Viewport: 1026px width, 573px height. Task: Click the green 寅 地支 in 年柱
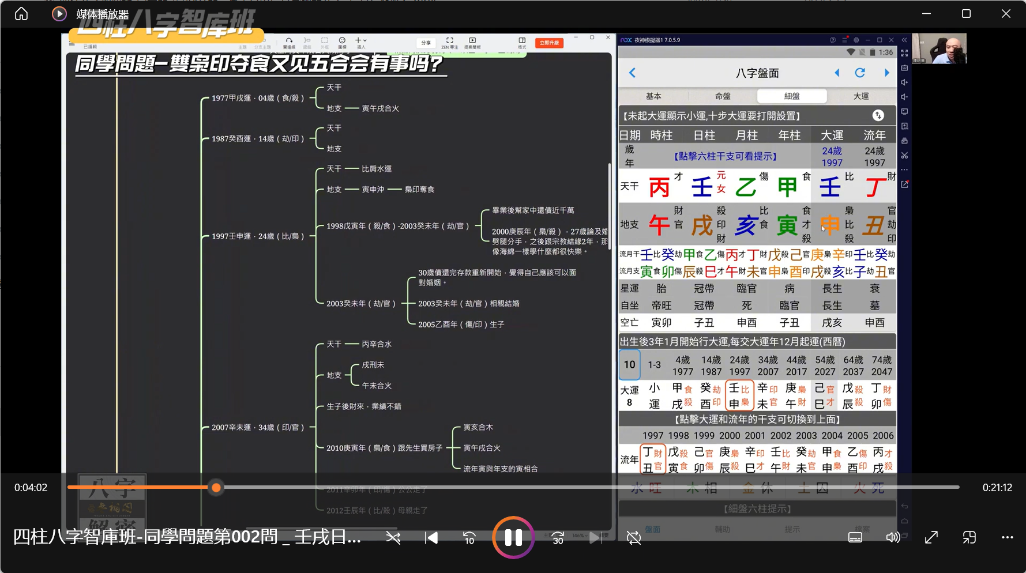(787, 225)
